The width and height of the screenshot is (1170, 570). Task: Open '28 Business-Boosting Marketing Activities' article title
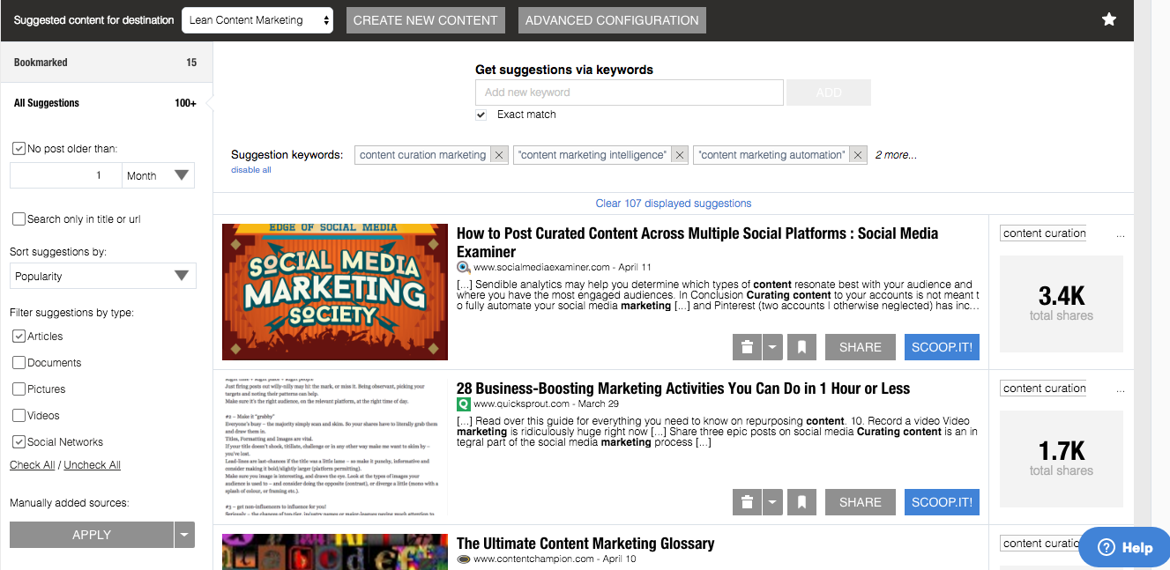point(683,389)
